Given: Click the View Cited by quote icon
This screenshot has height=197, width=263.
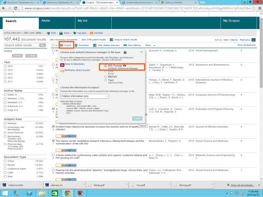Looking at the screenshot, I should click(125, 45).
